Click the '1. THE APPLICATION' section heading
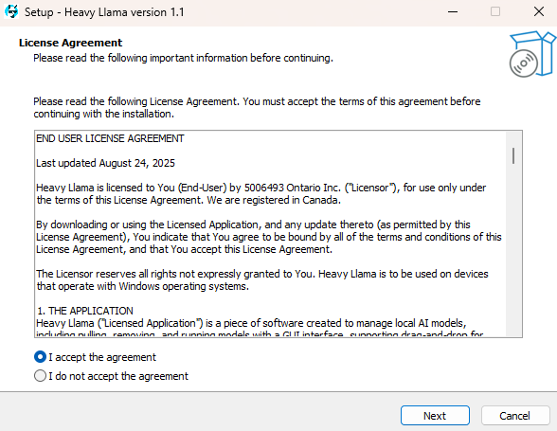 85,311
